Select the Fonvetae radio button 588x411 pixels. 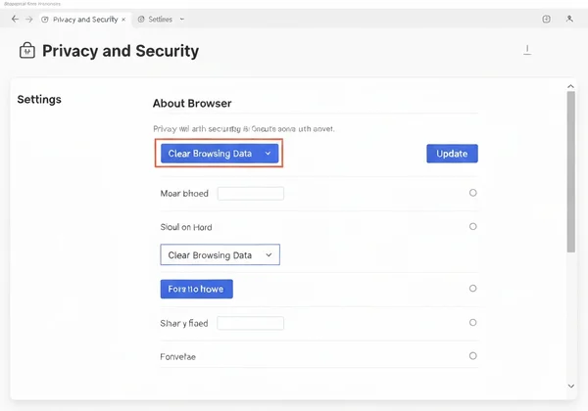473,355
